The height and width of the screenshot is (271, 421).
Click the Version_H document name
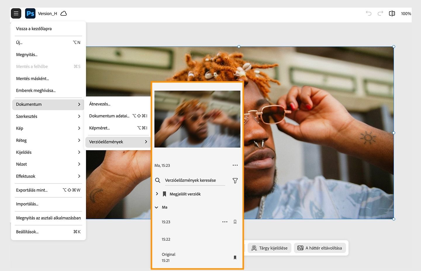47,13
